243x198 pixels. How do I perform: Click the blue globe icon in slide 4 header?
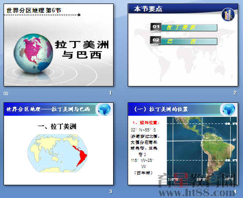tap(228, 109)
